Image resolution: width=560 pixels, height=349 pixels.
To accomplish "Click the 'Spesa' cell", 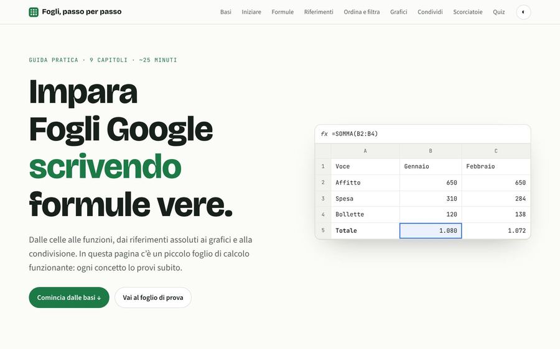I will [x=365, y=199].
